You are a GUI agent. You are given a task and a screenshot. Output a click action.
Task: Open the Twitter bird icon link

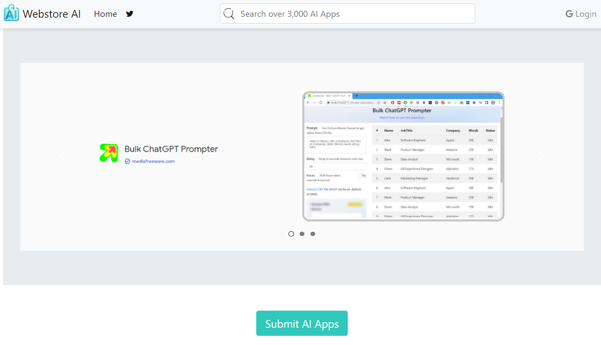pyautogui.click(x=129, y=14)
